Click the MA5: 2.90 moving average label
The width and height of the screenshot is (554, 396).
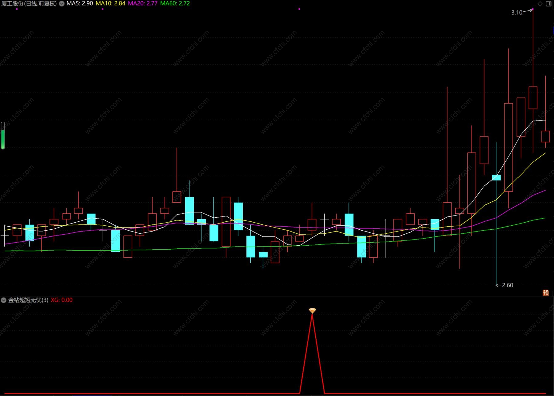(80, 4)
